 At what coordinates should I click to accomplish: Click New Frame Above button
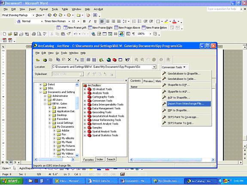point(127,28)
